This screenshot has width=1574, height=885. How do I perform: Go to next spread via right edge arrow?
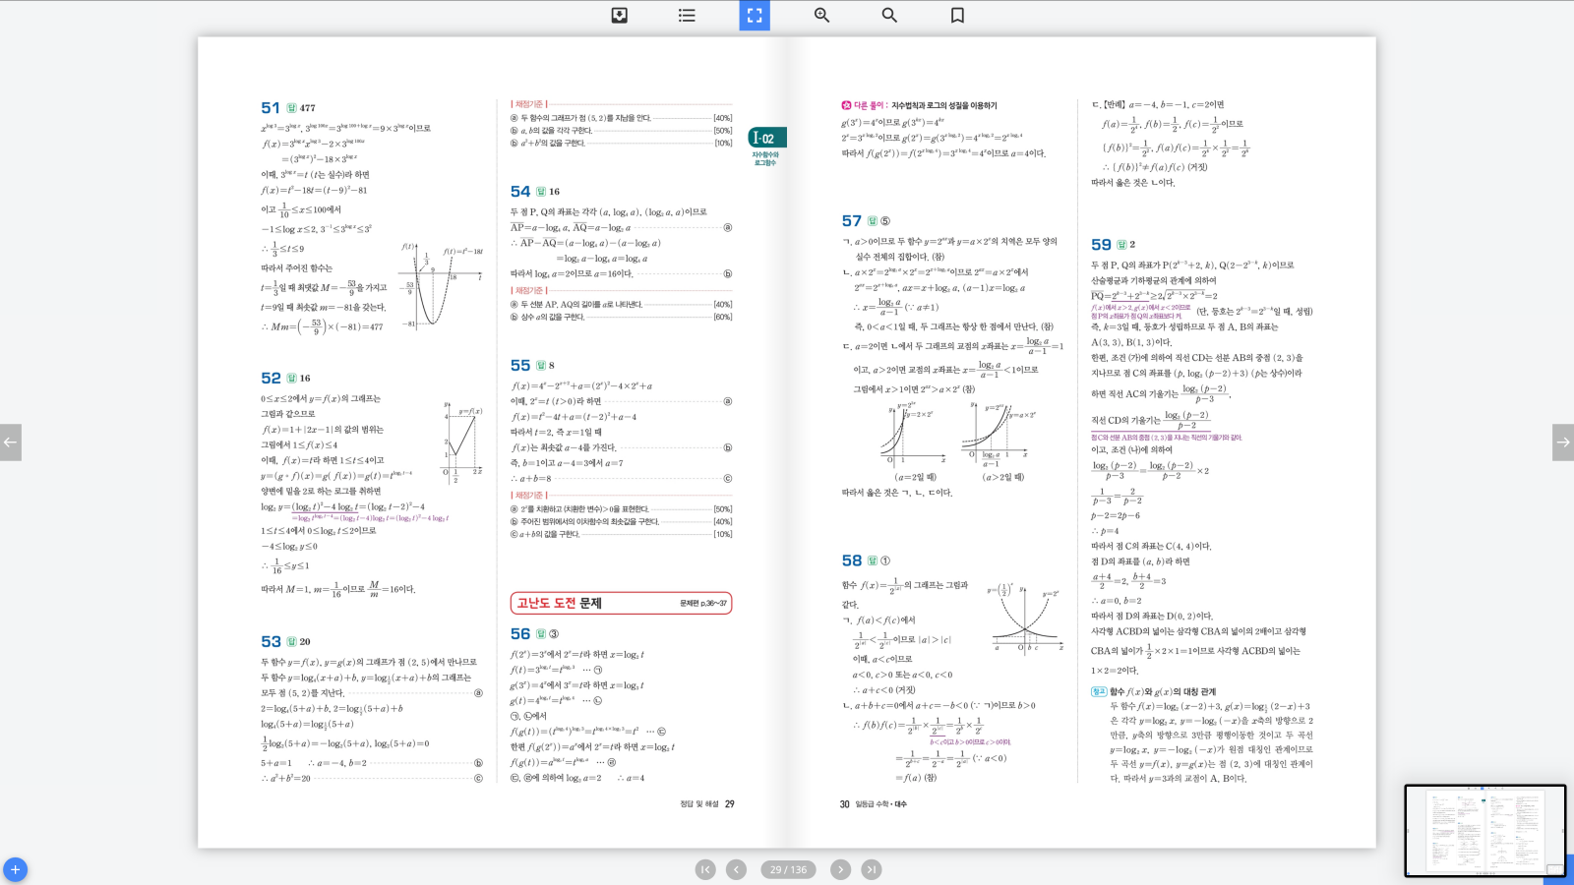[1562, 442]
